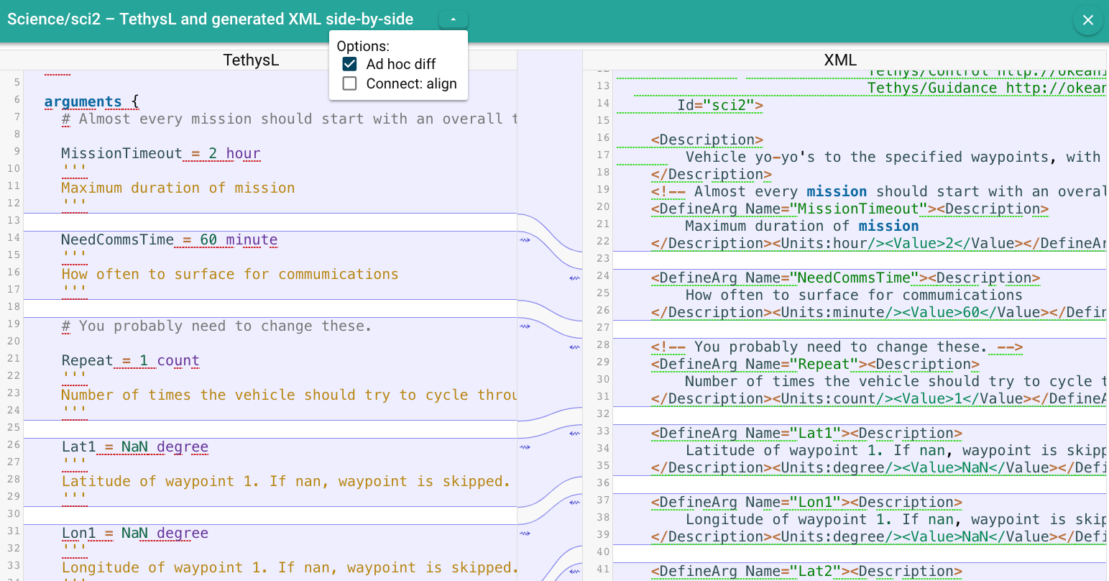
Task: Collapse the Options dropdown in title bar
Action: click(x=454, y=19)
